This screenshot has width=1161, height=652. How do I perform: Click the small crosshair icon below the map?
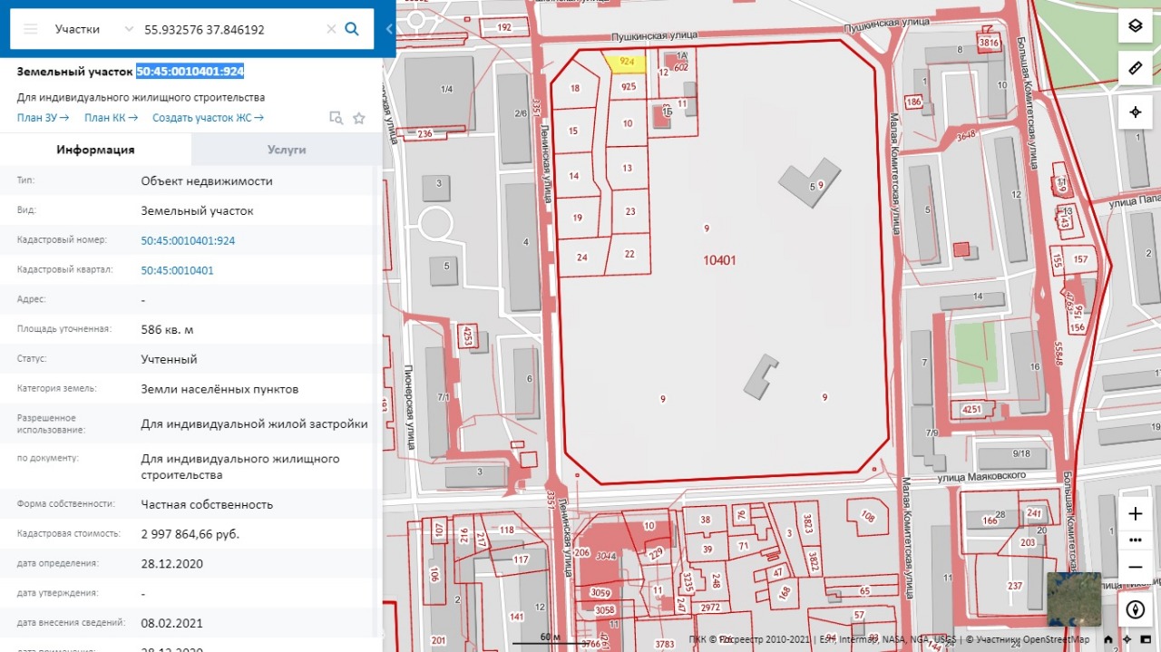point(1127,639)
